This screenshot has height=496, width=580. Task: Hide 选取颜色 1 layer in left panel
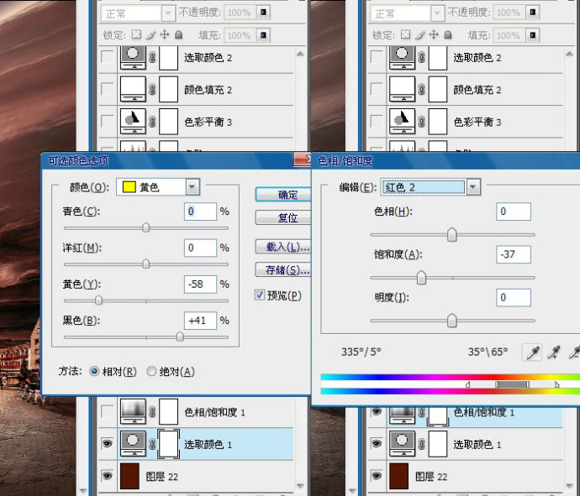[108, 443]
